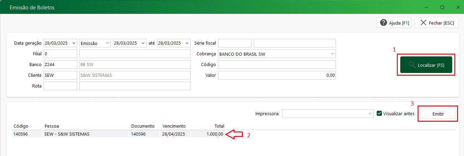The width and height of the screenshot is (464, 156).
Task: Open Ajuda help with question mark icon
Action: pyautogui.click(x=394, y=23)
